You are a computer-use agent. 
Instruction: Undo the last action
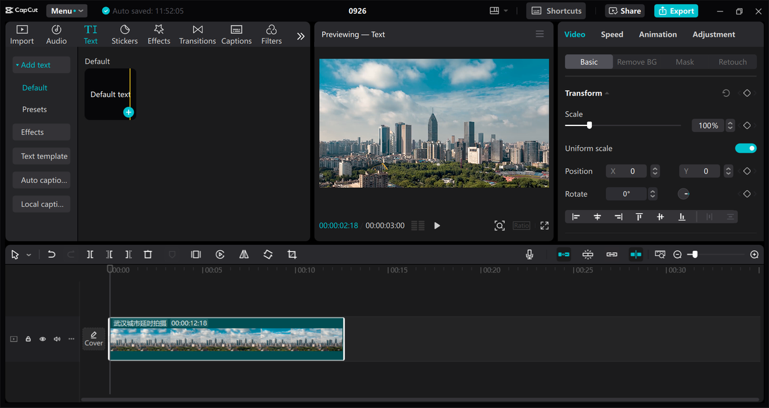52,254
